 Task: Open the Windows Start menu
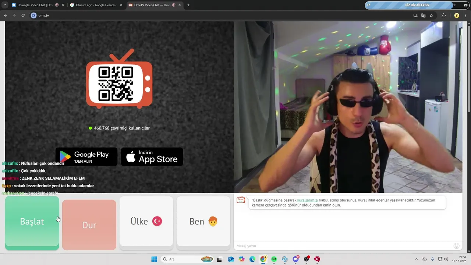click(154, 259)
